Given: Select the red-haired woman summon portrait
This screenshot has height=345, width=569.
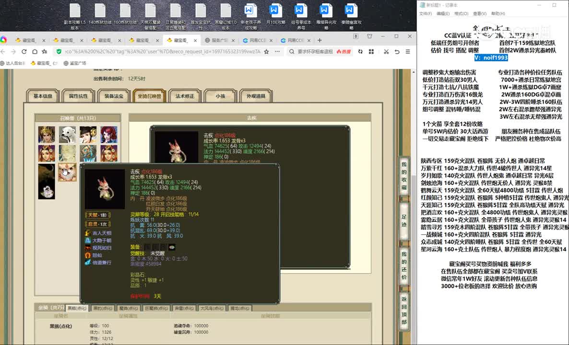Looking at the screenshot, I should tap(109, 135).
